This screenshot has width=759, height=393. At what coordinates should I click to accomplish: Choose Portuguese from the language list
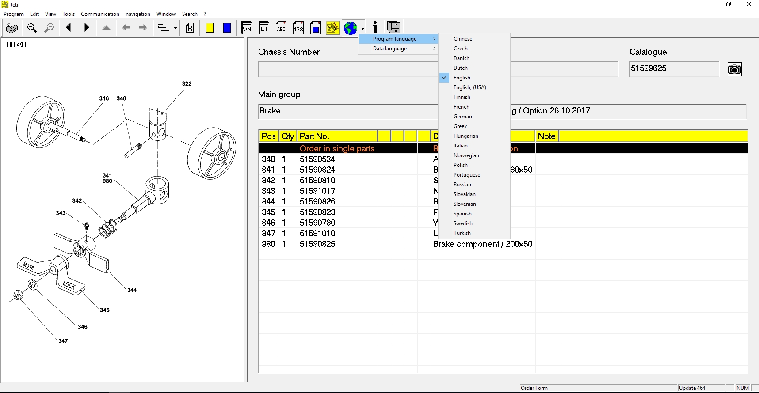pyautogui.click(x=474, y=175)
